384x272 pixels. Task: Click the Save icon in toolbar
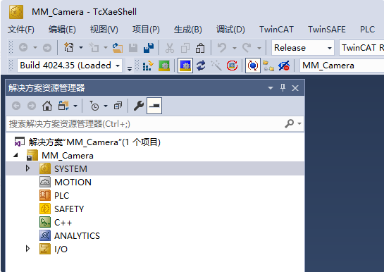[133, 48]
